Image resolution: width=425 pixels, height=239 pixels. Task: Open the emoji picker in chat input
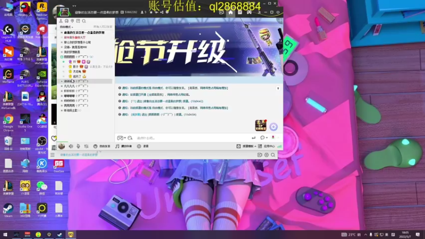click(x=130, y=138)
